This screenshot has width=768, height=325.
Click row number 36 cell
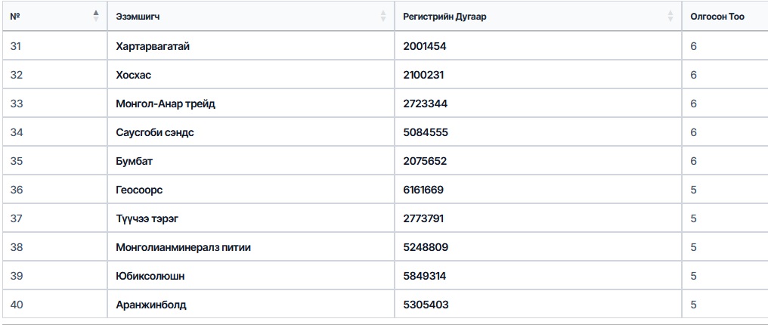click(x=55, y=190)
